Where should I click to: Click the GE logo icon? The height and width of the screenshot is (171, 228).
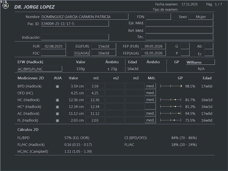pos(5,6)
